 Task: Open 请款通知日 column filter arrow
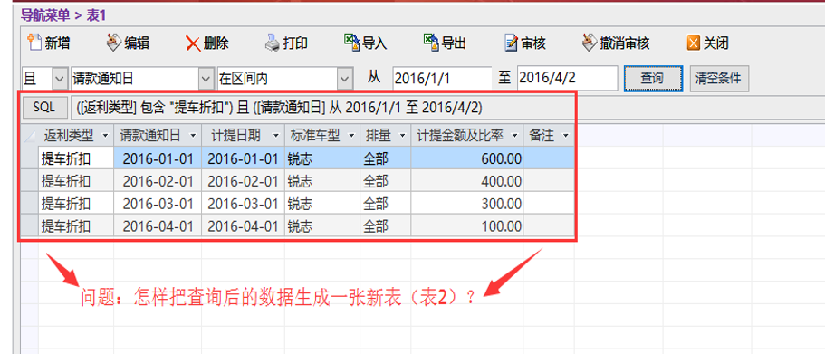pyautogui.click(x=193, y=136)
